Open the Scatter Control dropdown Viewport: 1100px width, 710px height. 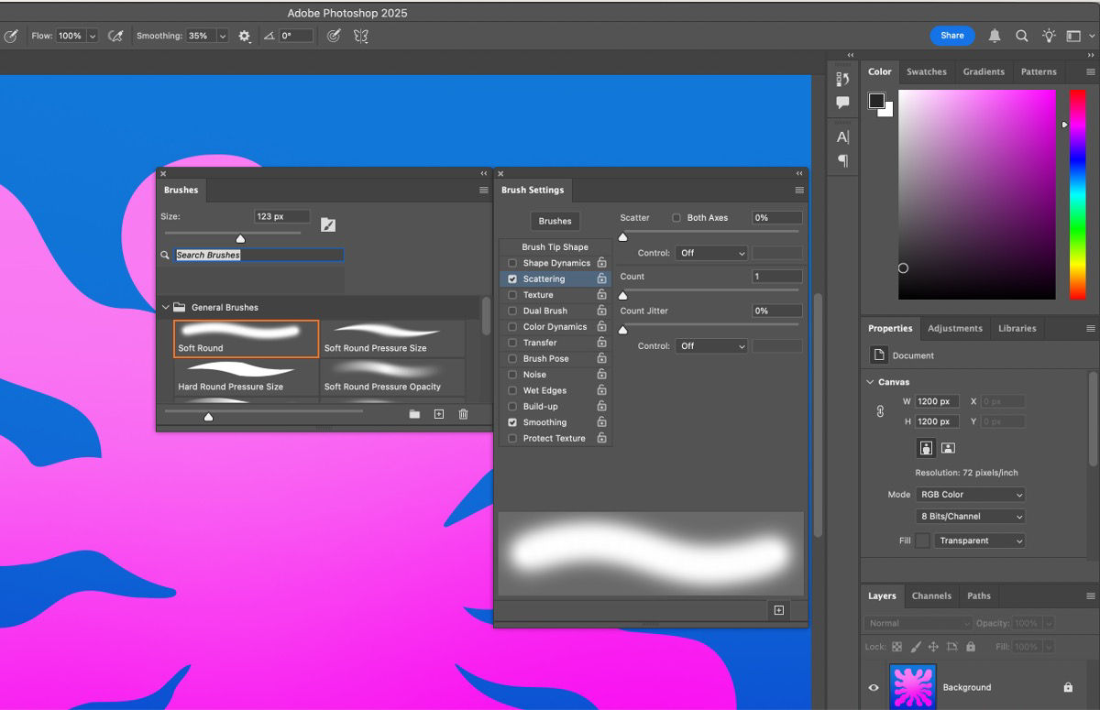[711, 253]
